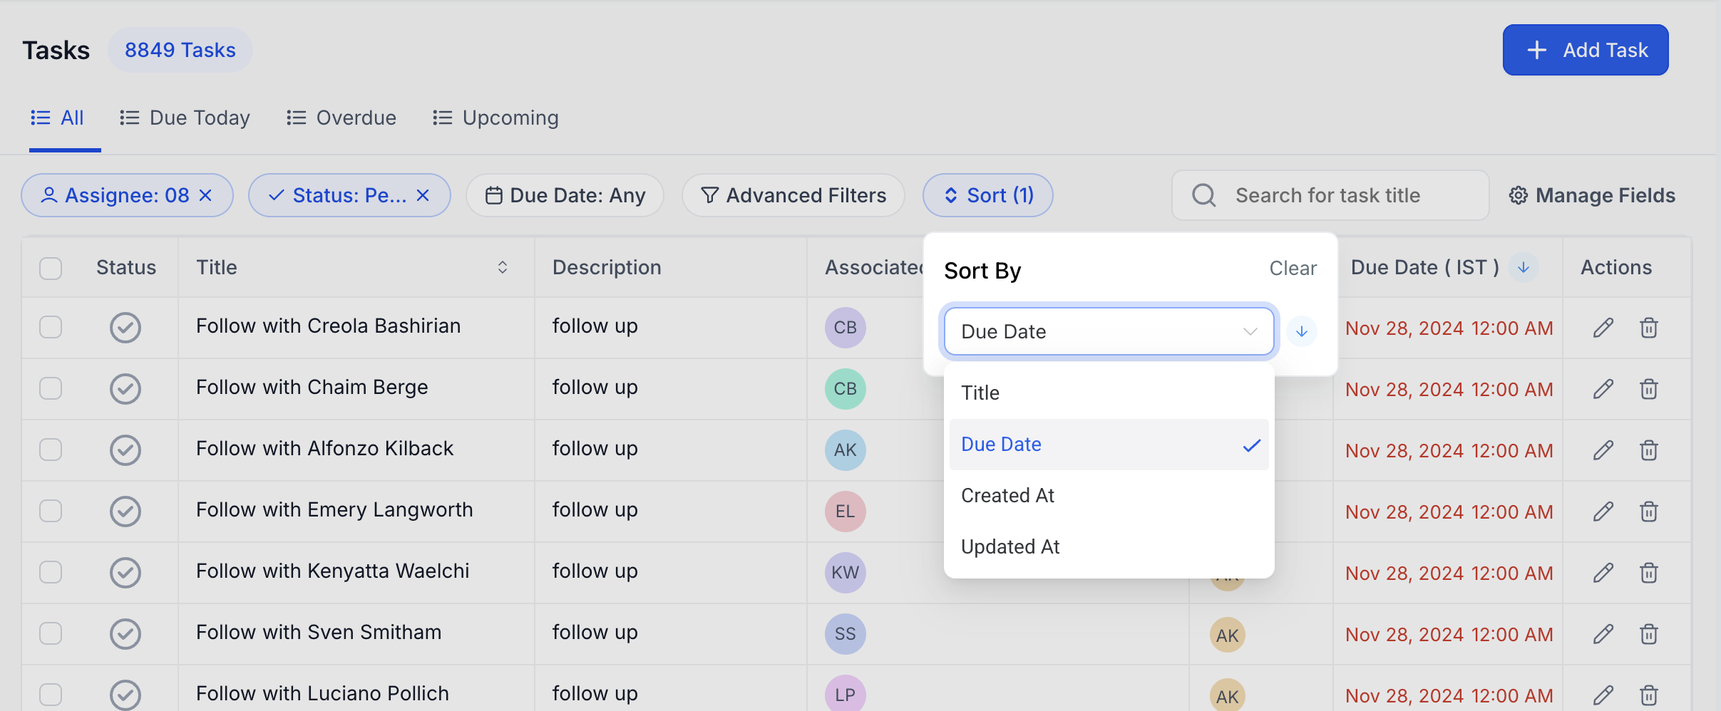This screenshot has width=1721, height=711.
Task: Choose Created At in sort options
Action: pos(1007,496)
